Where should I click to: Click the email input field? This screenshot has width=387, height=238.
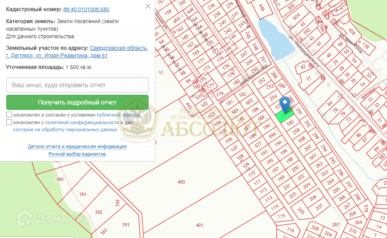[x=77, y=85]
